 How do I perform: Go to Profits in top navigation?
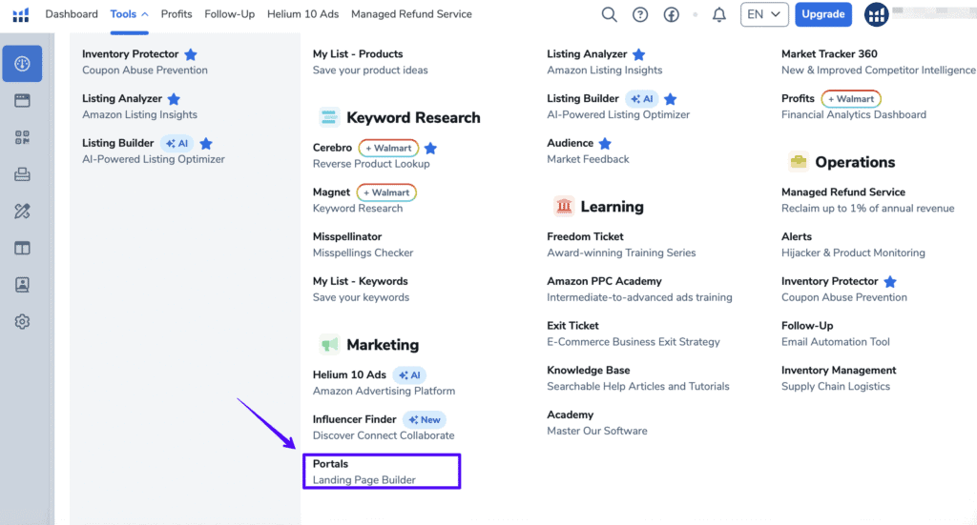coord(177,14)
